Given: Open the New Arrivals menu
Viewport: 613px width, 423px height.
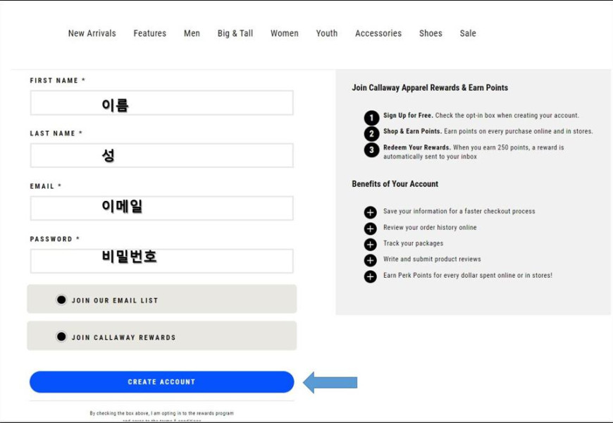Looking at the screenshot, I should tap(92, 33).
